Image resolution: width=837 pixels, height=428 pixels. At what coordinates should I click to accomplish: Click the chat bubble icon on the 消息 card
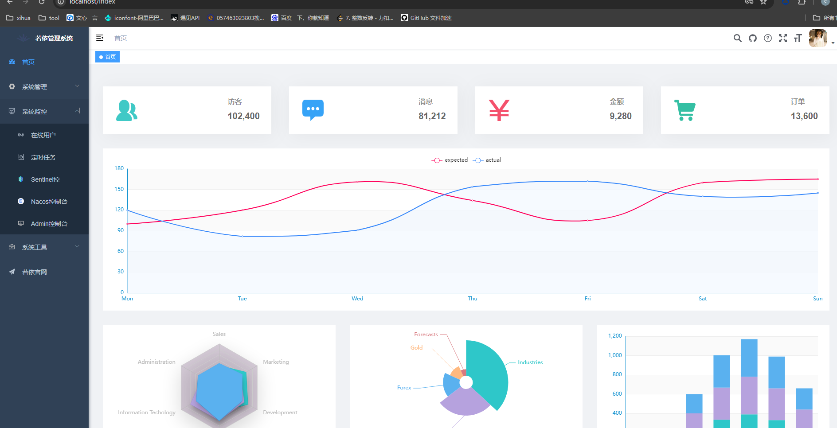[313, 110]
